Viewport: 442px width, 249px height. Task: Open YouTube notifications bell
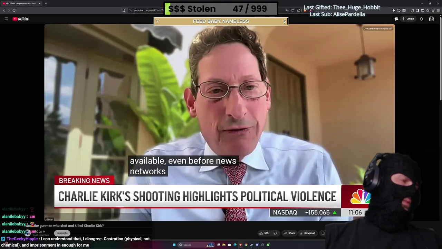click(x=421, y=19)
